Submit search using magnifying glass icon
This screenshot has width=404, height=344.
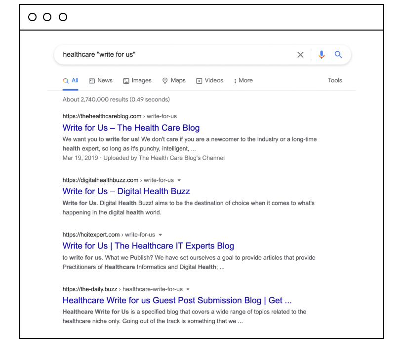(x=338, y=55)
